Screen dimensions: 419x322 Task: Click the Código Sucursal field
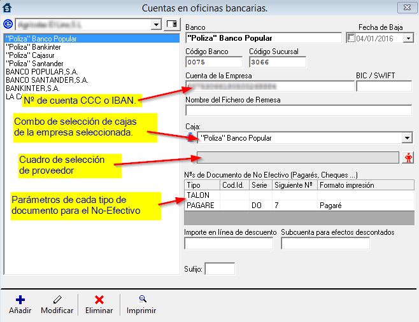point(276,62)
